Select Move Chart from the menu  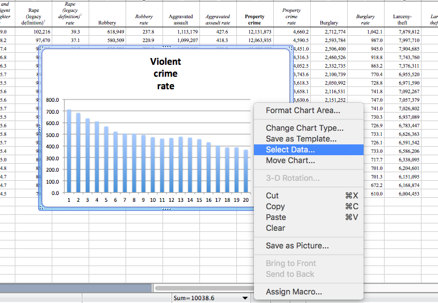tap(290, 160)
